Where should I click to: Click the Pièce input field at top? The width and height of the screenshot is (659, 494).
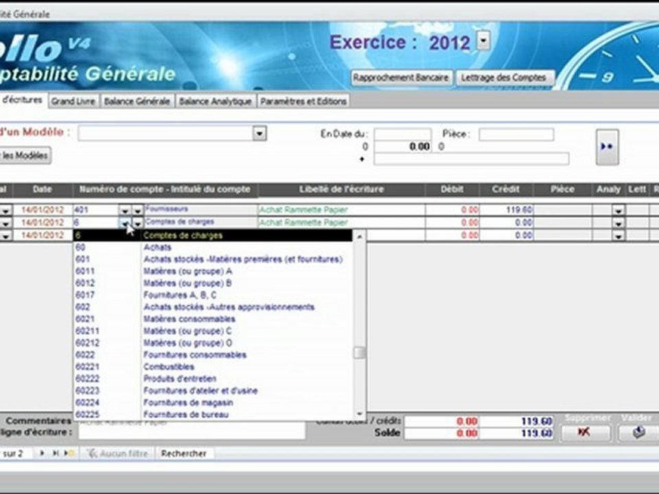516,134
